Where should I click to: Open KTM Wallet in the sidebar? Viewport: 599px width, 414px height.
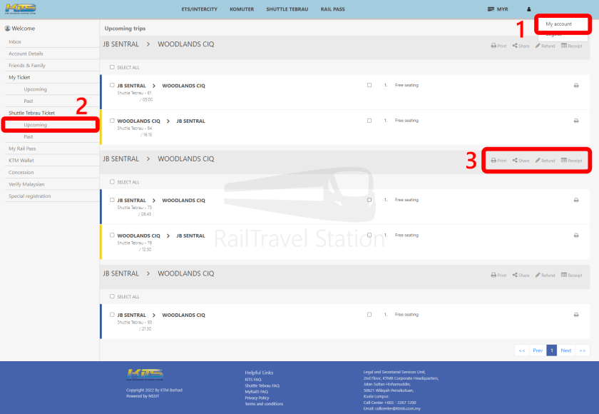21,160
